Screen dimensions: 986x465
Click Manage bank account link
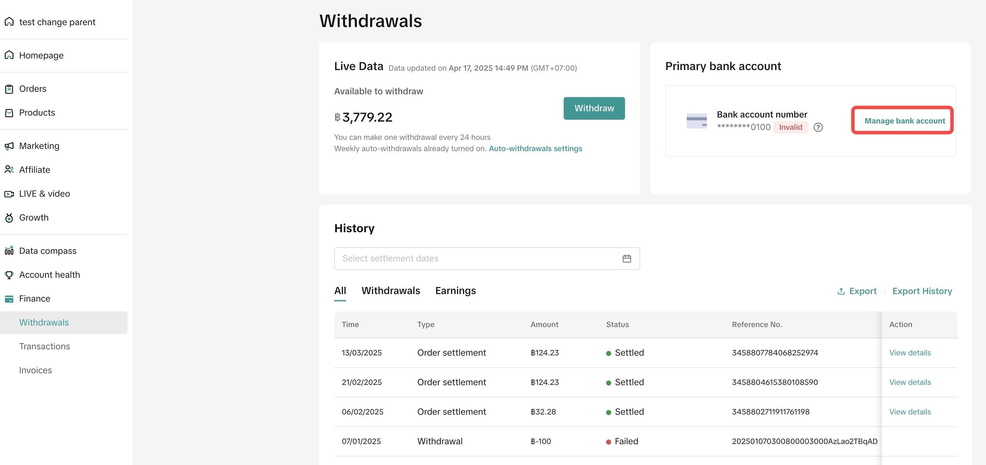904,121
